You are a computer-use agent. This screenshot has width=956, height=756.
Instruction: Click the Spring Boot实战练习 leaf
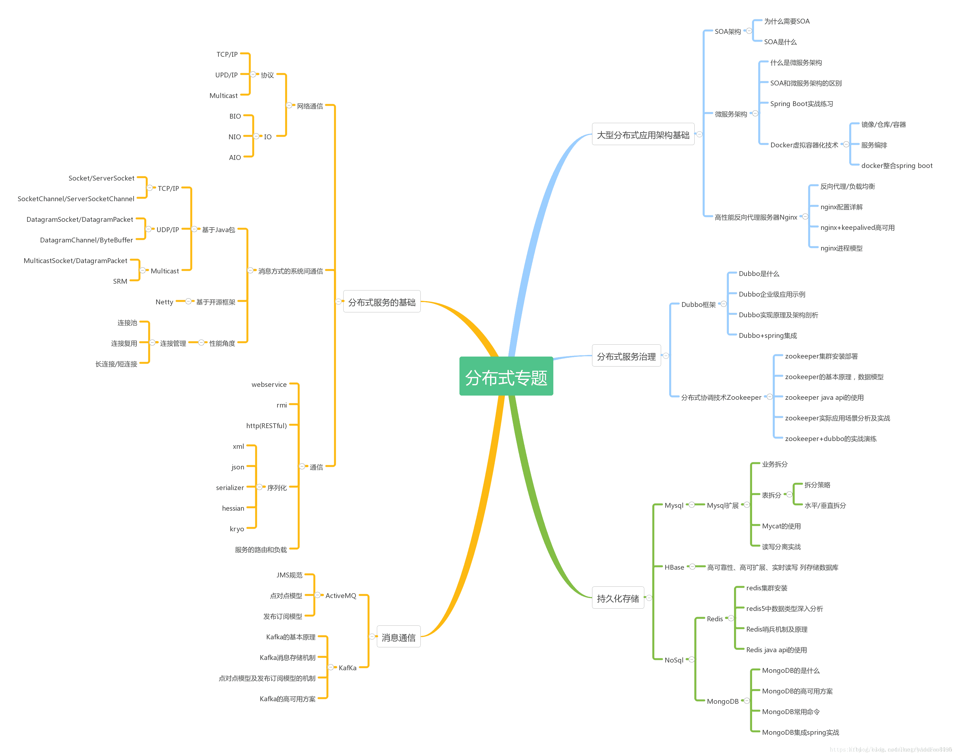pos(801,103)
